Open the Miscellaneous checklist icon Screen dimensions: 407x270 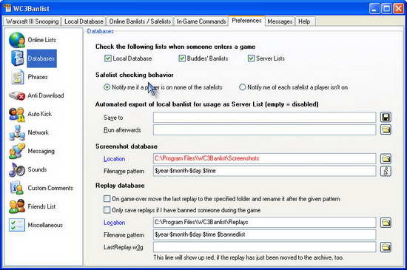[x=17, y=225]
